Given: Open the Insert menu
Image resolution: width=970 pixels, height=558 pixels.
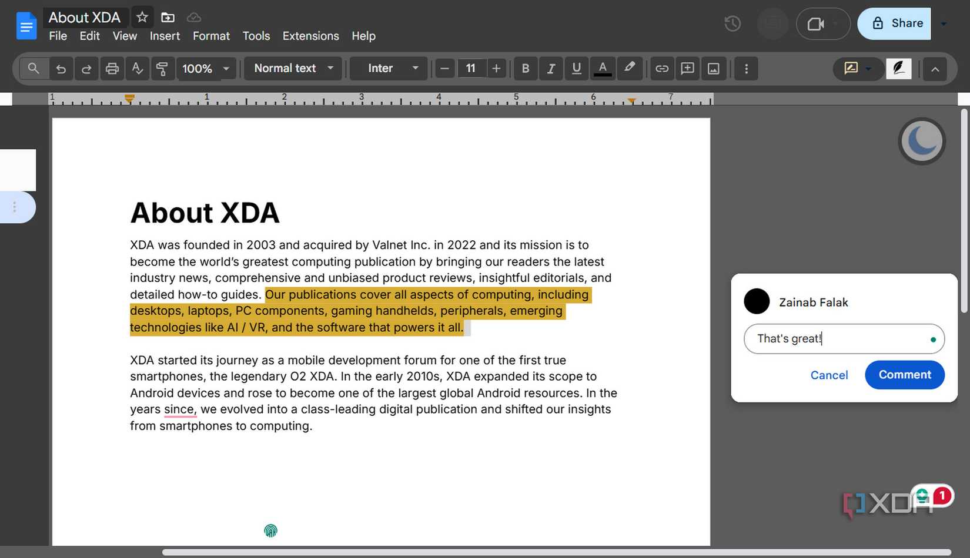Looking at the screenshot, I should (165, 36).
